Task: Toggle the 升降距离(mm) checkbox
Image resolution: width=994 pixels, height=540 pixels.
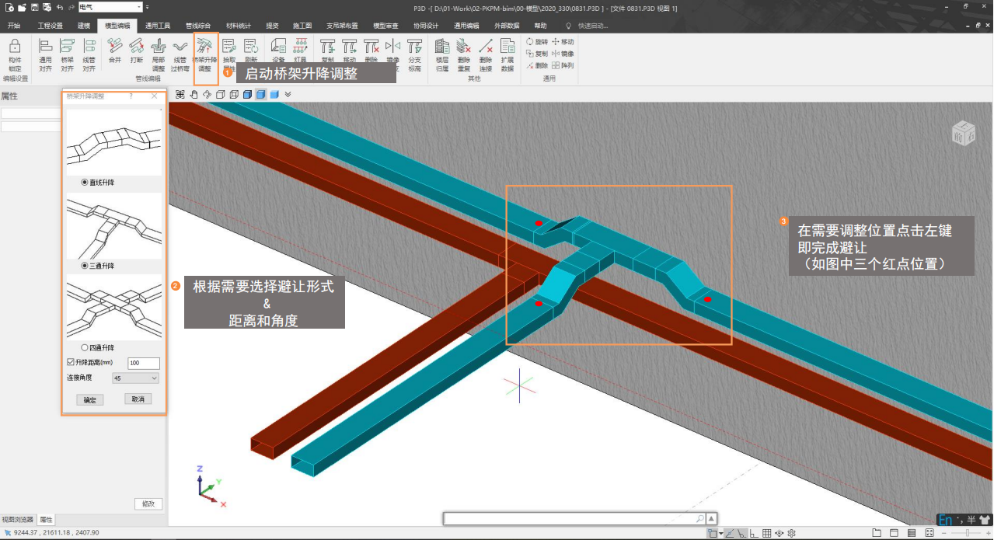Action: click(71, 363)
